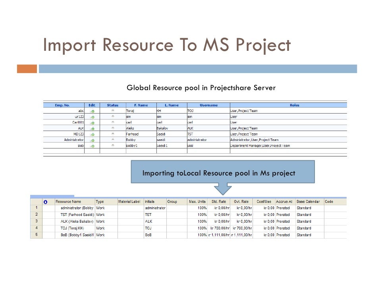This screenshot has width=374, height=289.
Task: Select the Initials column header
Action: pos(155,202)
